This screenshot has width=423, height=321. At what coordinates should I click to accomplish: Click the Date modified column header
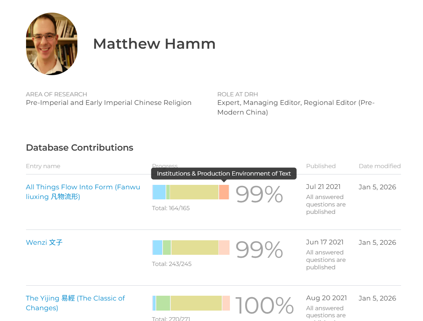[x=379, y=166]
